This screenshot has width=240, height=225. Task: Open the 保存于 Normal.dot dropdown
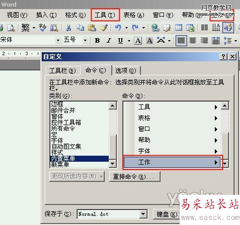(x=143, y=214)
